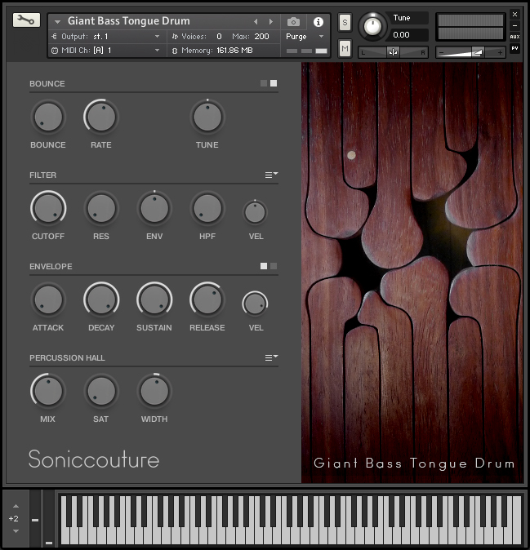The height and width of the screenshot is (550, 530).
Task: Go to next instrument with right arrow
Action: (x=270, y=22)
